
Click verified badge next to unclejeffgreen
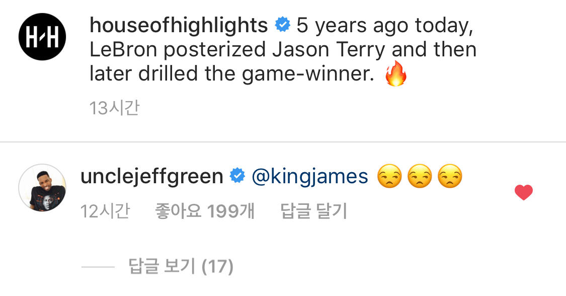pos(237,176)
